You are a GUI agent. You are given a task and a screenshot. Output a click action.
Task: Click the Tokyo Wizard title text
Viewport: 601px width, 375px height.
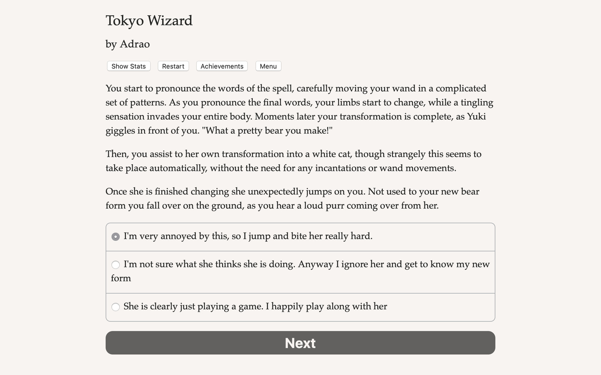pyautogui.click(x=149, y=20)
